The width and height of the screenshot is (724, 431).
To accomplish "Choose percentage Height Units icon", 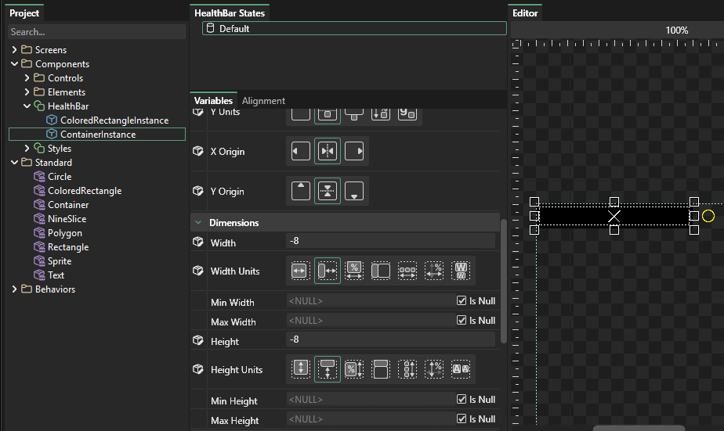I will click(x=354, y=369).
